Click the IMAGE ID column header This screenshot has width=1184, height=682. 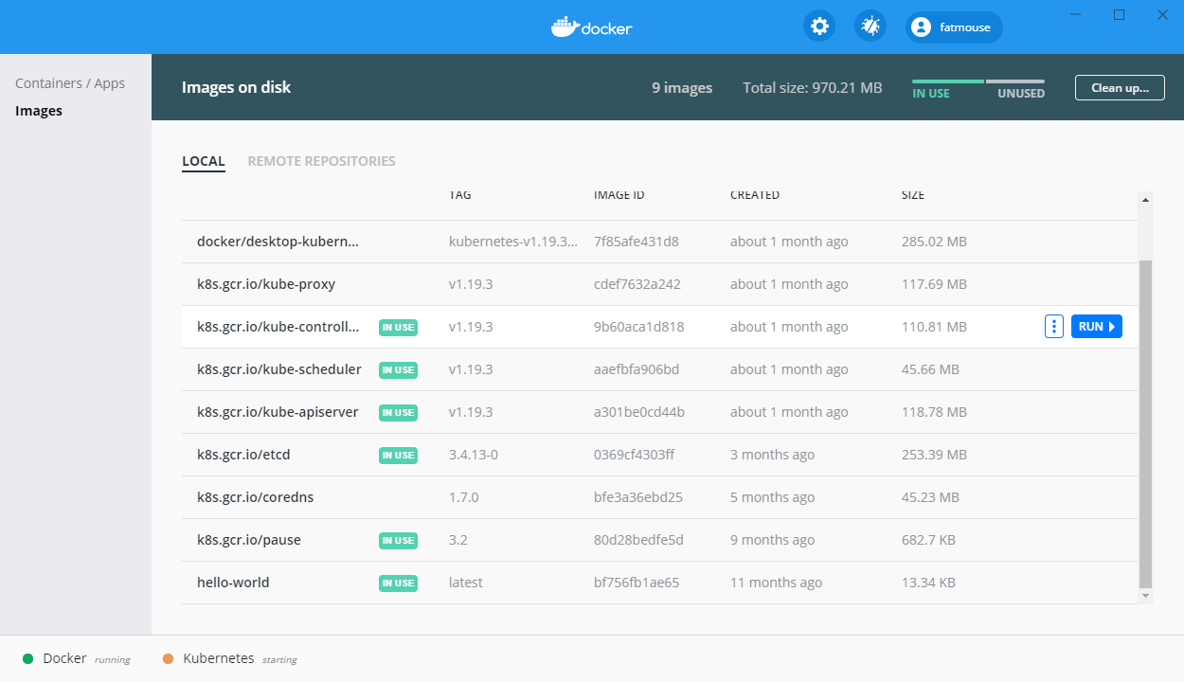click(619, 195)
